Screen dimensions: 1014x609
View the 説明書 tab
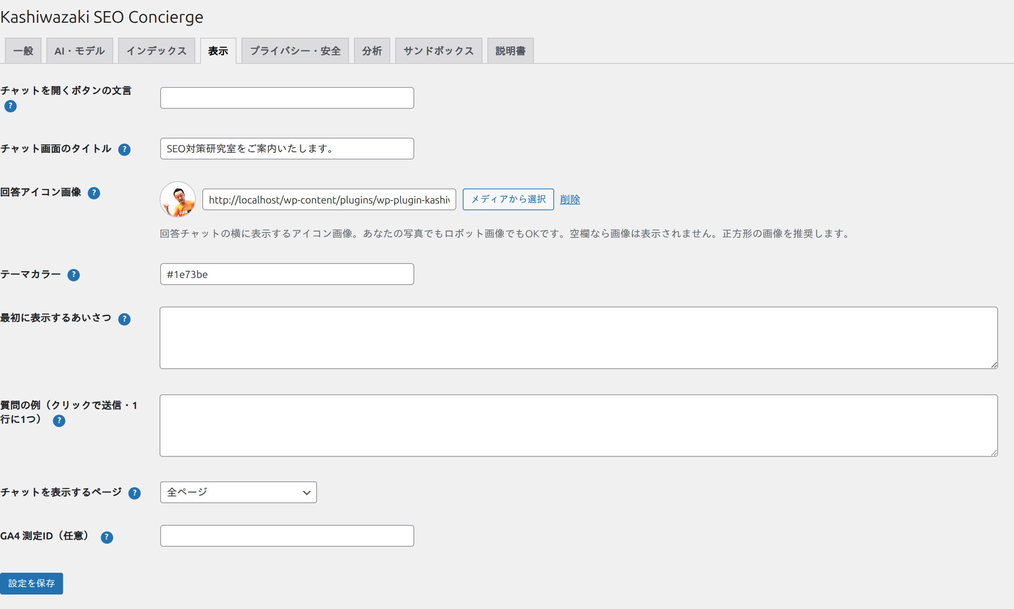click(x=511, y=51)
